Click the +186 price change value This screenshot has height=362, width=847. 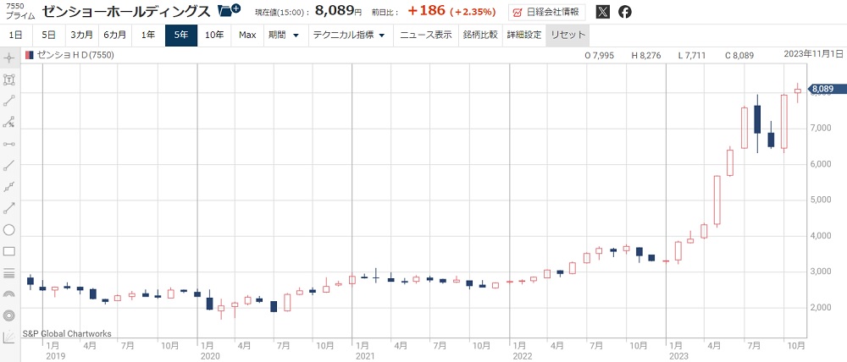426,11
